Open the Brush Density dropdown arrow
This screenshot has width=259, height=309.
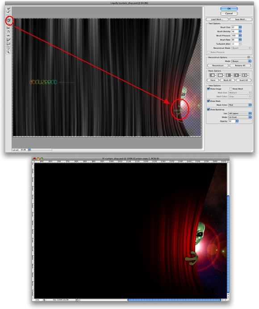(x=240, y=31)
